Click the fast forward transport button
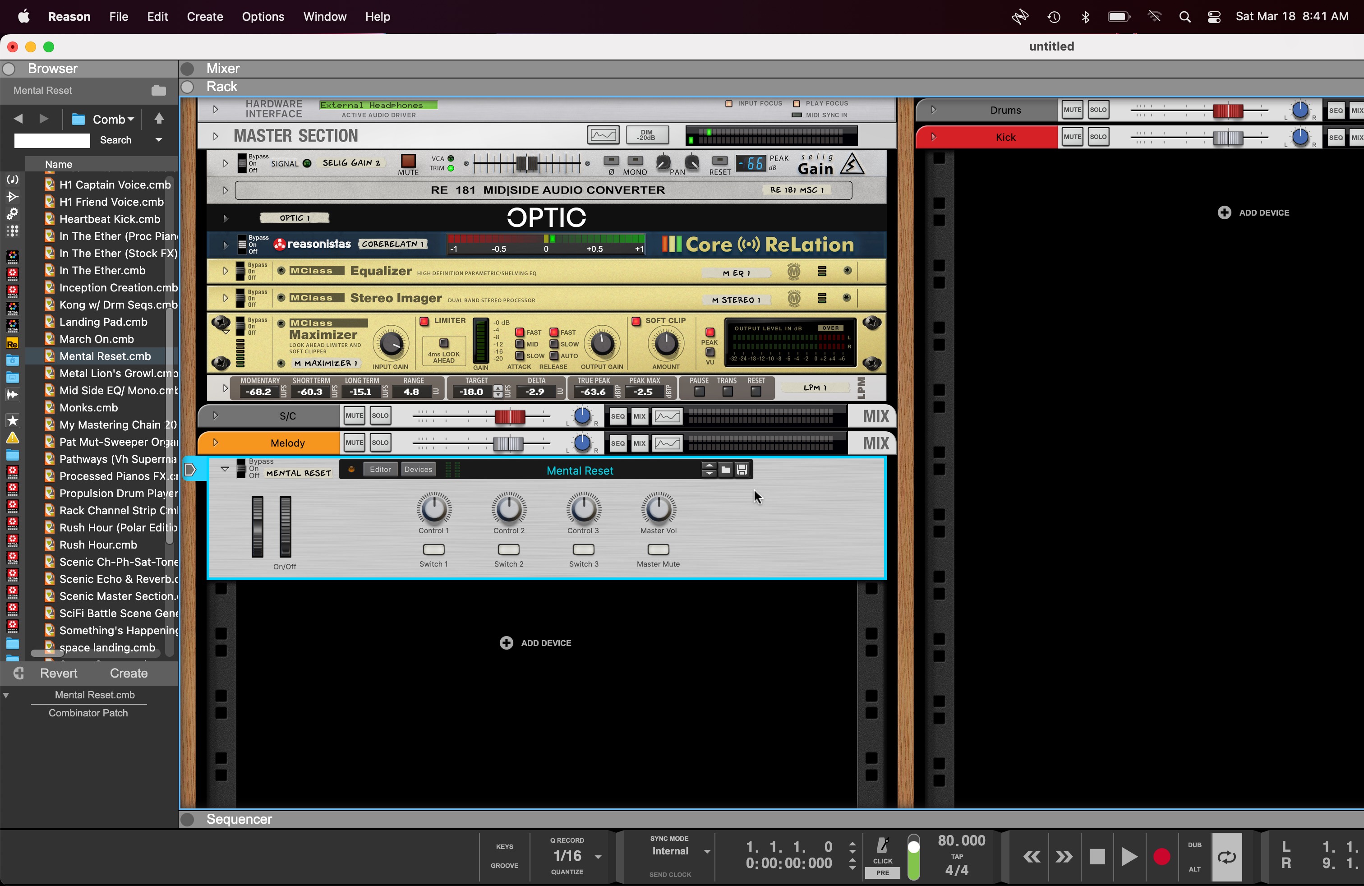The width and height of the screenshot is (1364, 886). [1064, 857]
